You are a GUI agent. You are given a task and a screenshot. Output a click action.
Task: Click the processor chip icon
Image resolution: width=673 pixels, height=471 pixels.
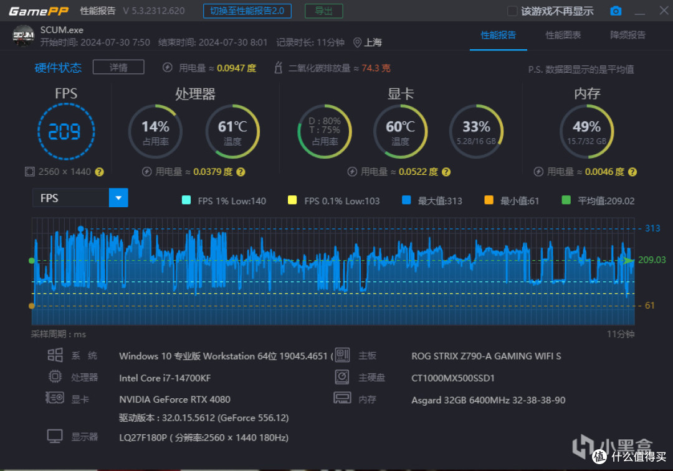tap(55, 376)
